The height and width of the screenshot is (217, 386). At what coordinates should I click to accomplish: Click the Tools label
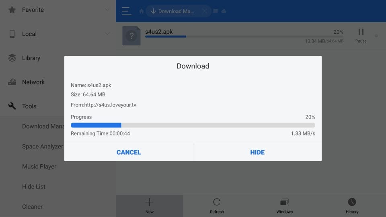point(29,106)
